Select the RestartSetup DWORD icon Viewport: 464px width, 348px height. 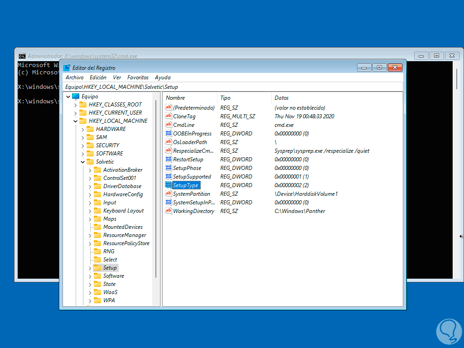coord(169,159)
